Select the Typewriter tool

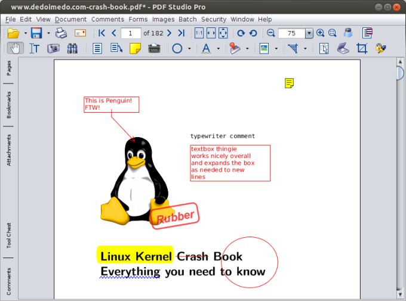pyautogui.click(x=154, y=48)
